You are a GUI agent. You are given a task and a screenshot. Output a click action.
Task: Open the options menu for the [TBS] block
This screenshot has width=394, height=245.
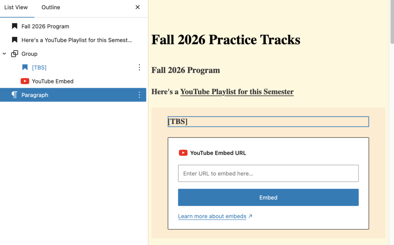[x=139, y=68]
